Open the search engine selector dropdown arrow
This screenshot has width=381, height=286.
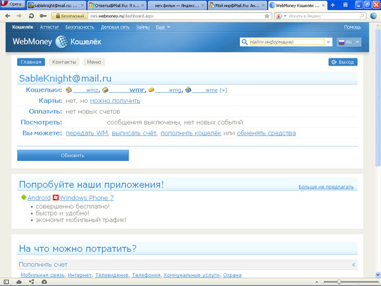(285, 16)
